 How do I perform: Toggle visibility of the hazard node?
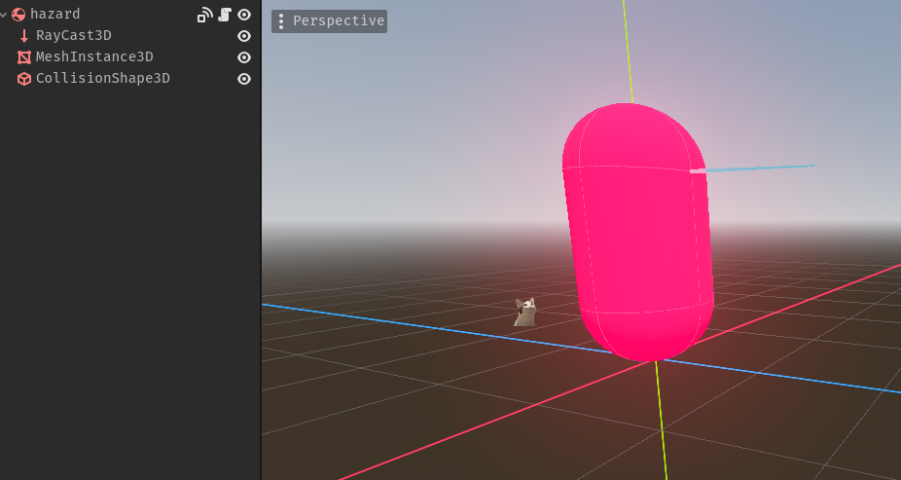244,15
